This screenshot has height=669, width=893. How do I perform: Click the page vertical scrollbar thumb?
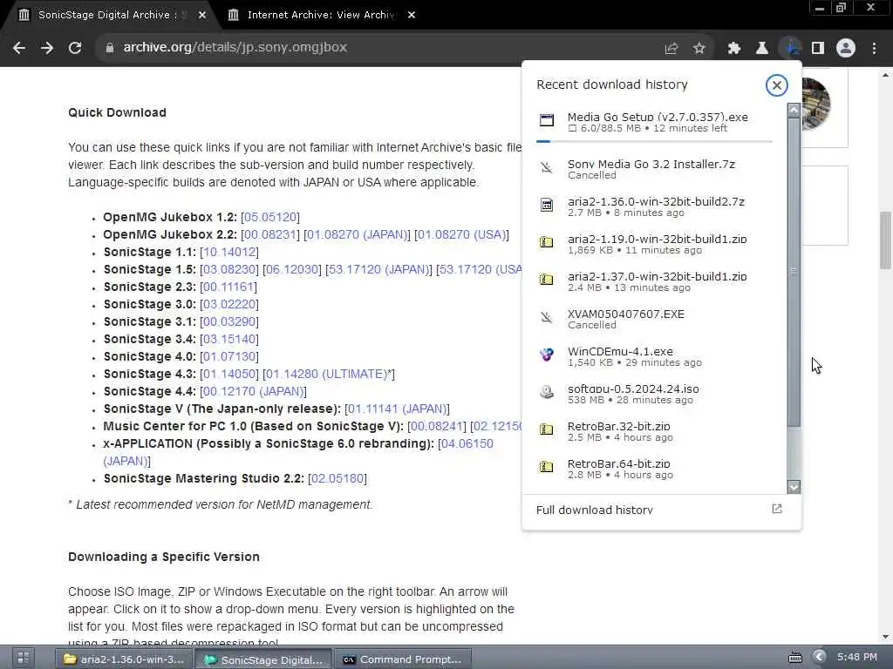click(885, 240)
